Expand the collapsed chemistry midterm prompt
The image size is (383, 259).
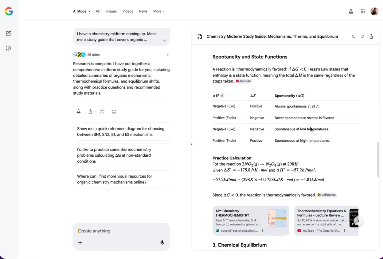(164, 40)
